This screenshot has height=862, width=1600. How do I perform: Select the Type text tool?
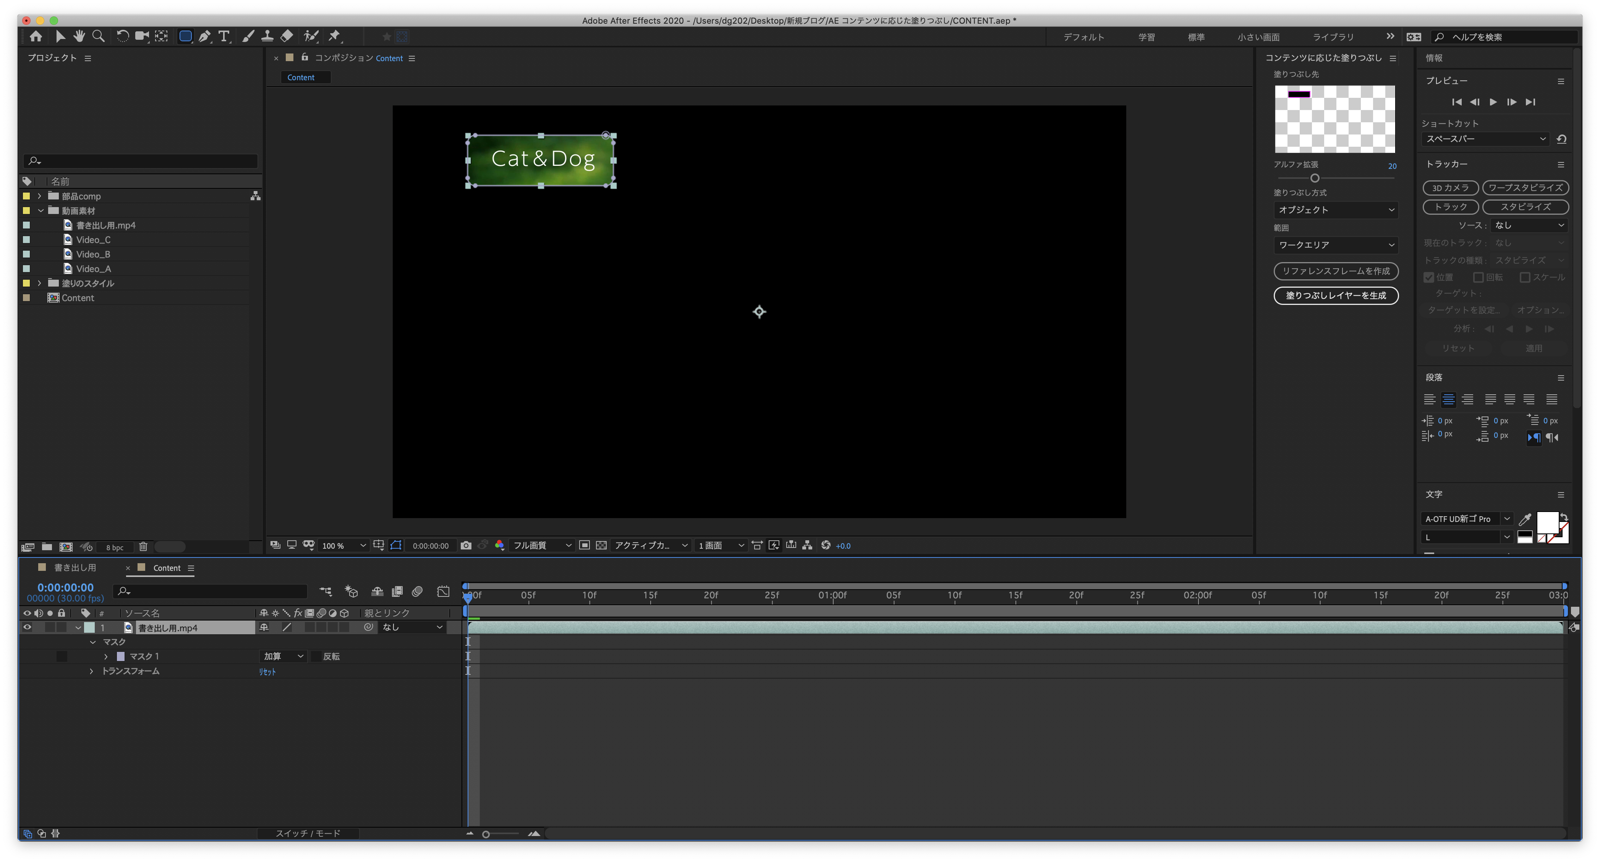click(x=223, y=36)
